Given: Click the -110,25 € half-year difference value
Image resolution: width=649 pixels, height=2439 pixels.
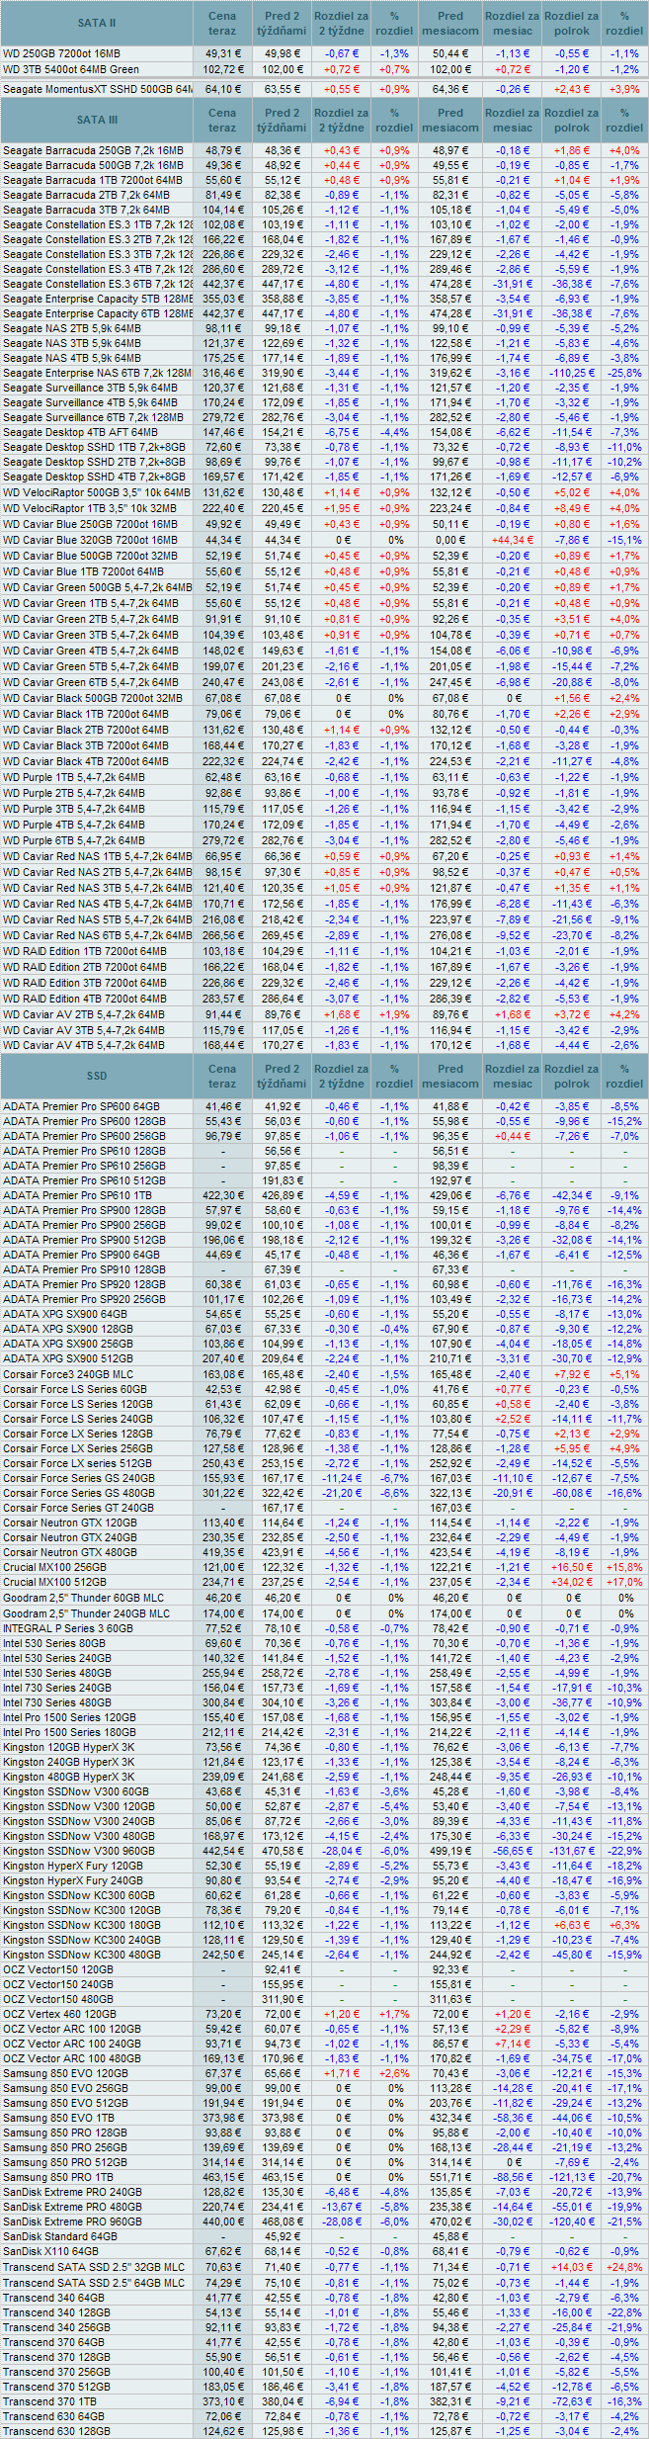Looking at the screenshot, I should coord(571,373).
